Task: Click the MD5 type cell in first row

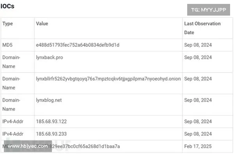Action: pos(7,45)
